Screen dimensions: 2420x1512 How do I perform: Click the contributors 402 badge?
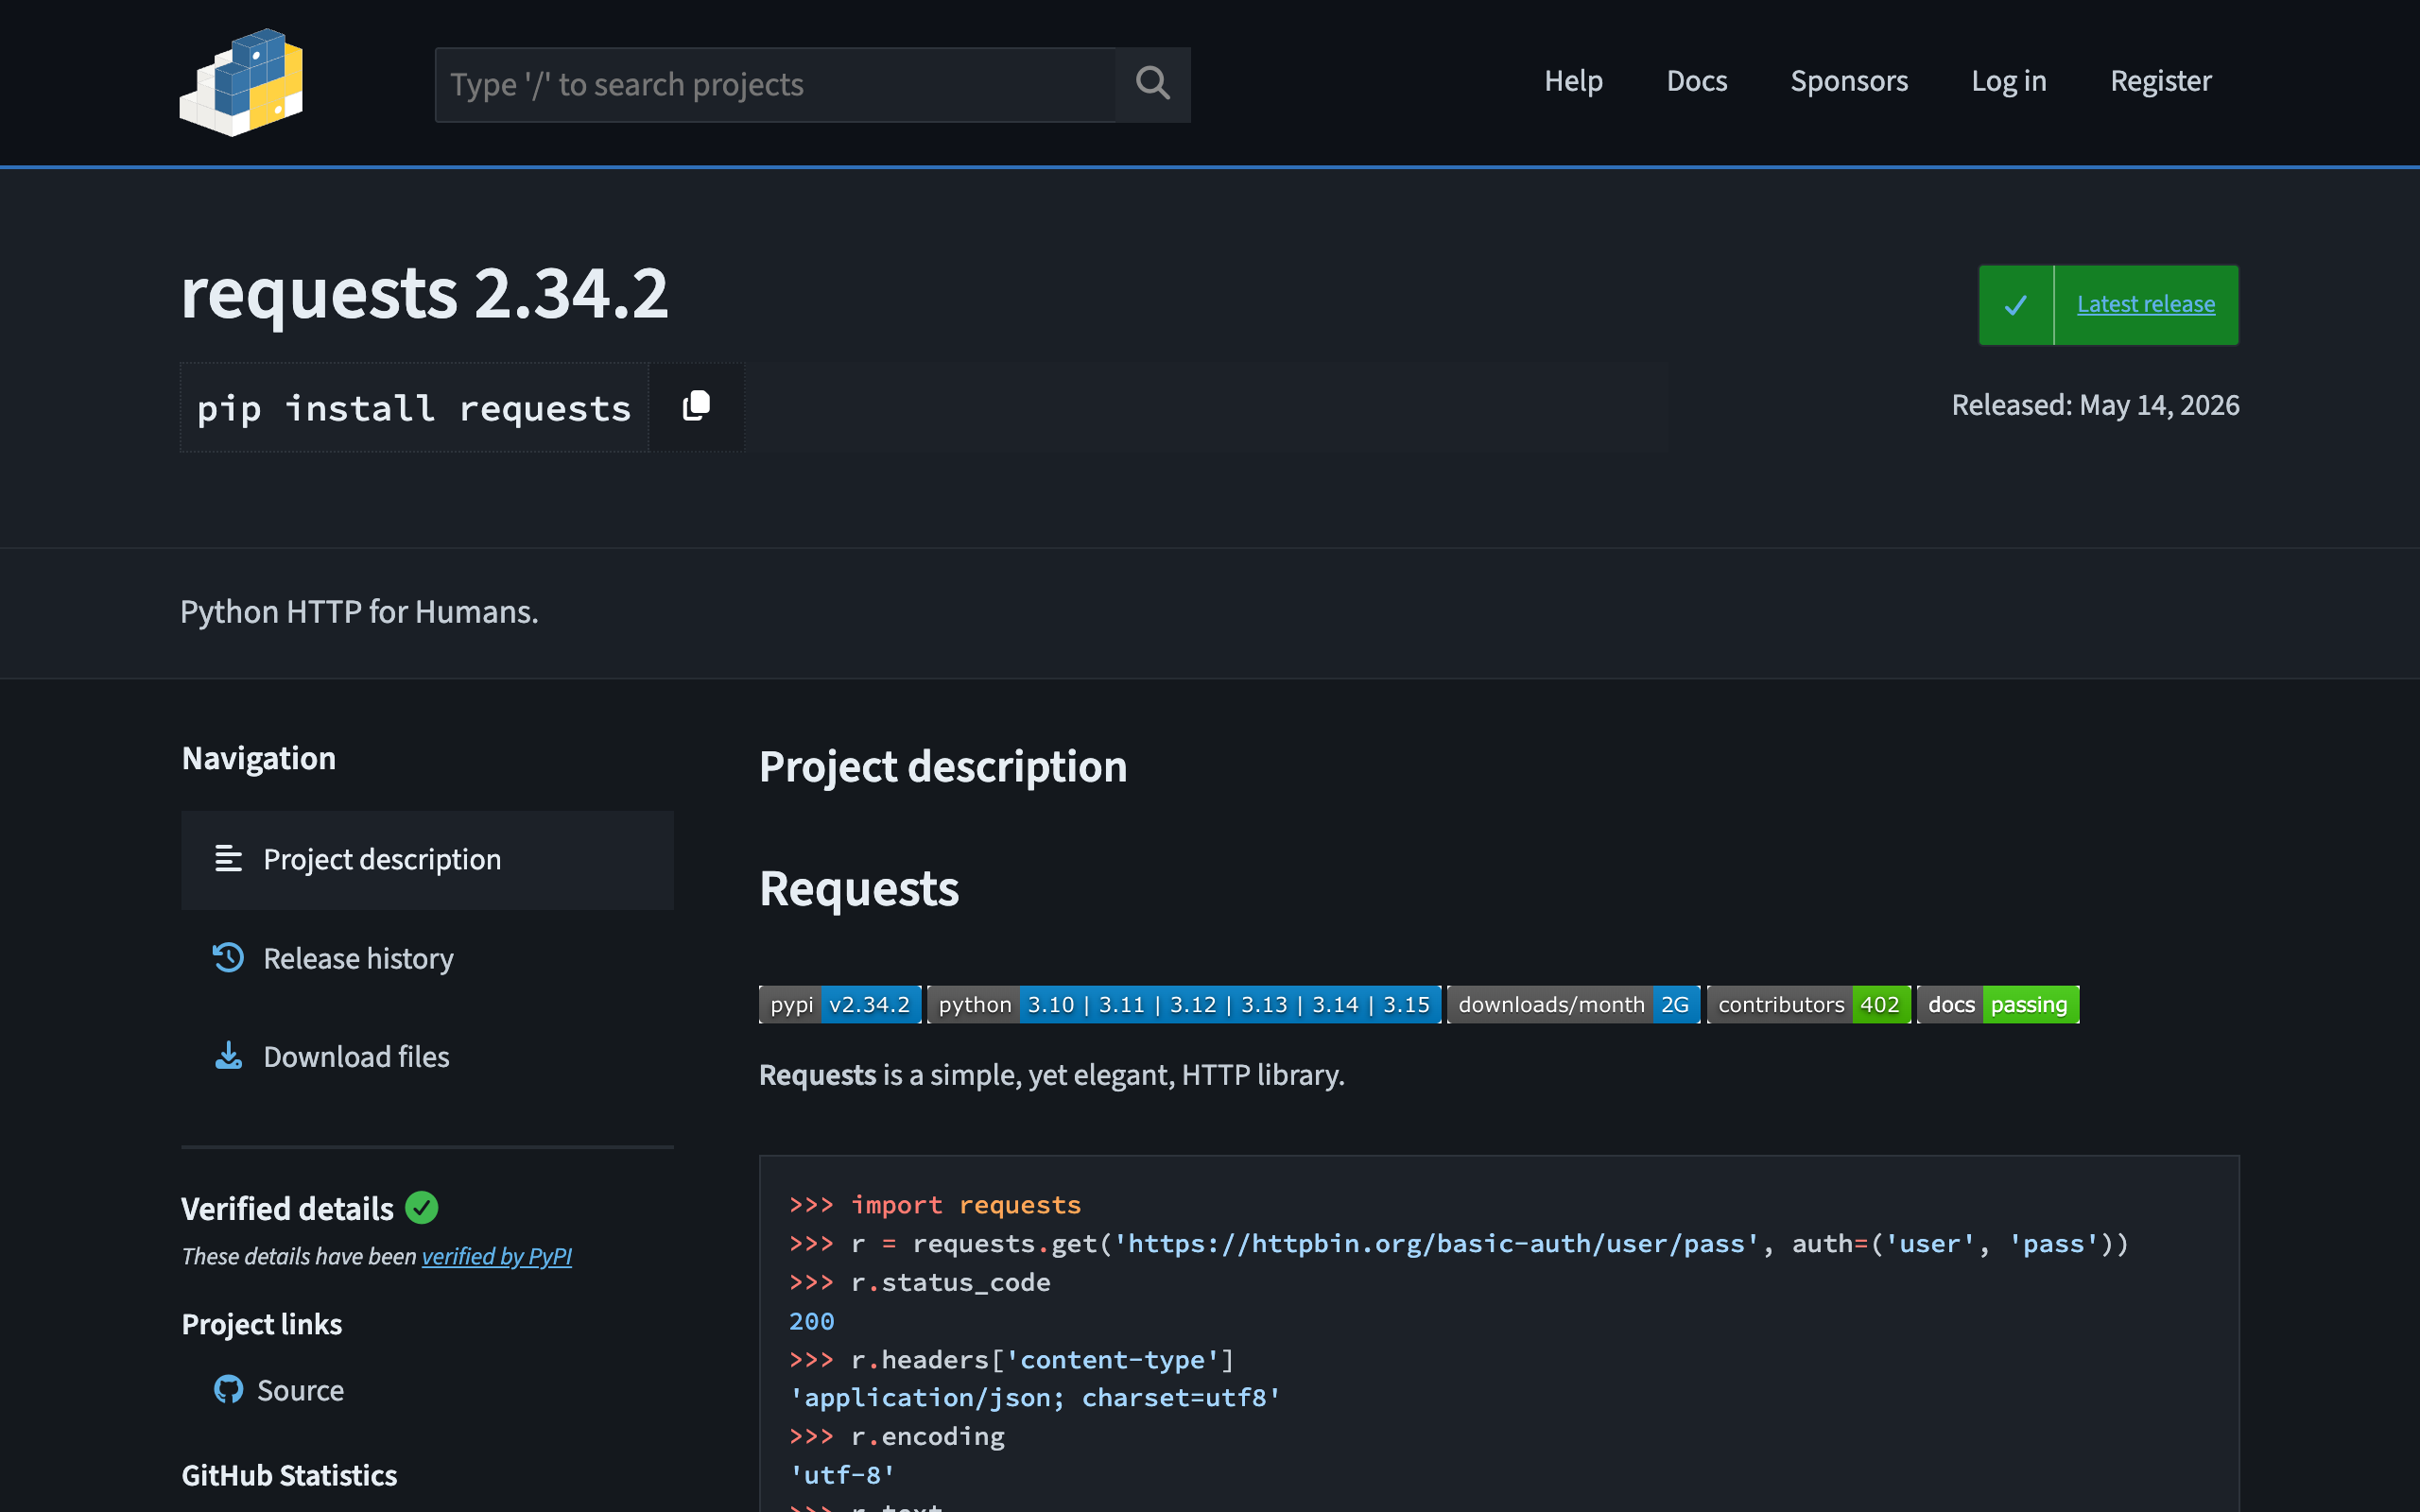tap(1808, 1004)
